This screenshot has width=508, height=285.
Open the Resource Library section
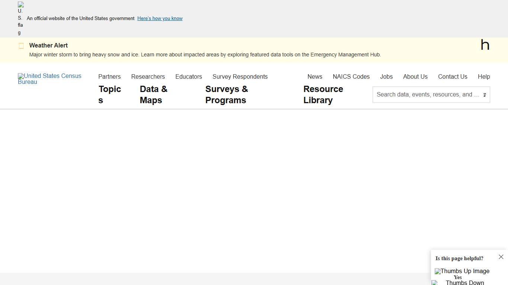[323, 94]
